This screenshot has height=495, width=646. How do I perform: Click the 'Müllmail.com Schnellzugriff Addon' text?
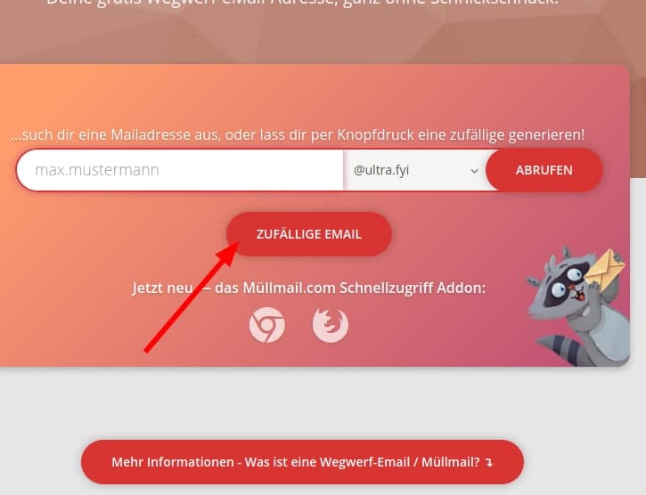(x=364, y=288)
